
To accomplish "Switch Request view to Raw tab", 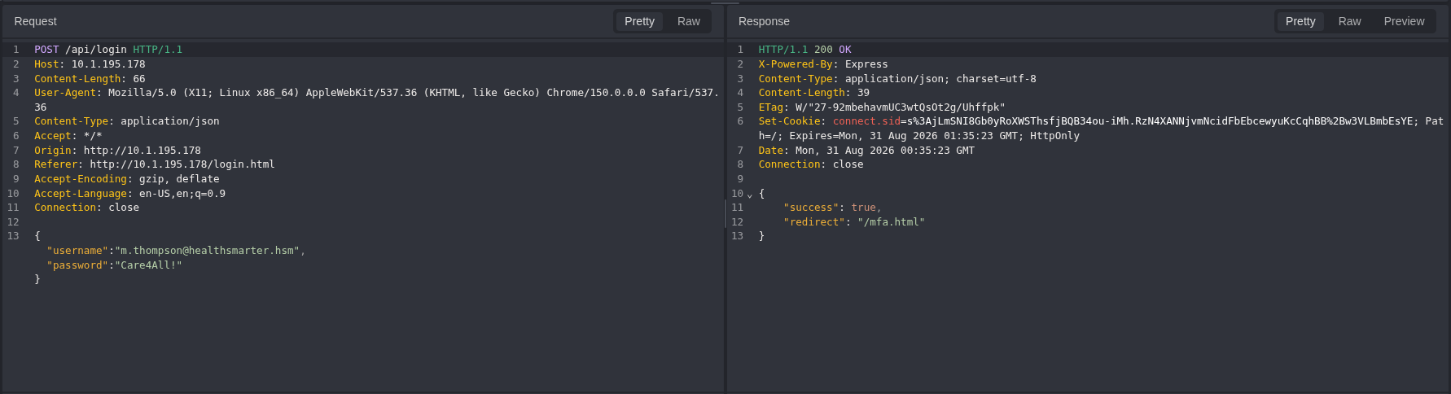I will point(688,21).
